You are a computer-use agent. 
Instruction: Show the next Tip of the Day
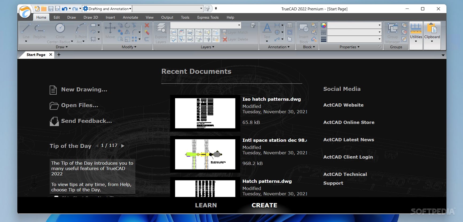click(123, 146)
